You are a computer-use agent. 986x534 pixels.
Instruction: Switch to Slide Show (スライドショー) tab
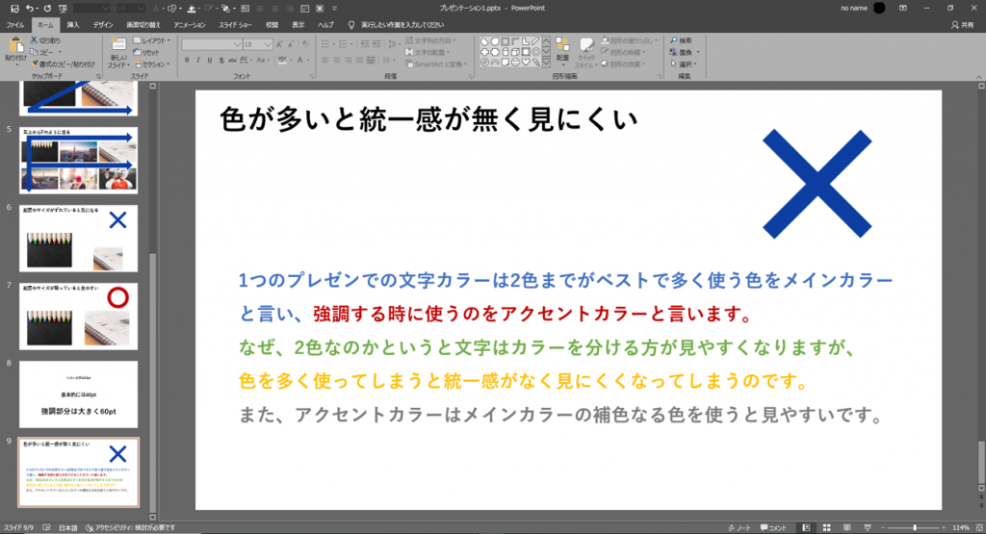(235, 25)
